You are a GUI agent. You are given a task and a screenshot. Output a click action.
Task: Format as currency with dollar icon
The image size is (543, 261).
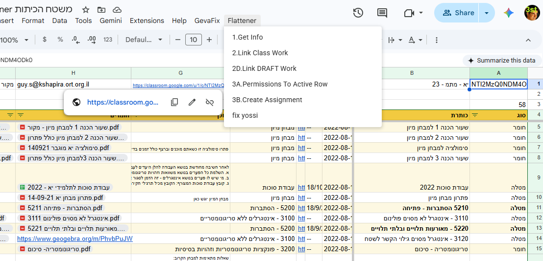point(44,40)
